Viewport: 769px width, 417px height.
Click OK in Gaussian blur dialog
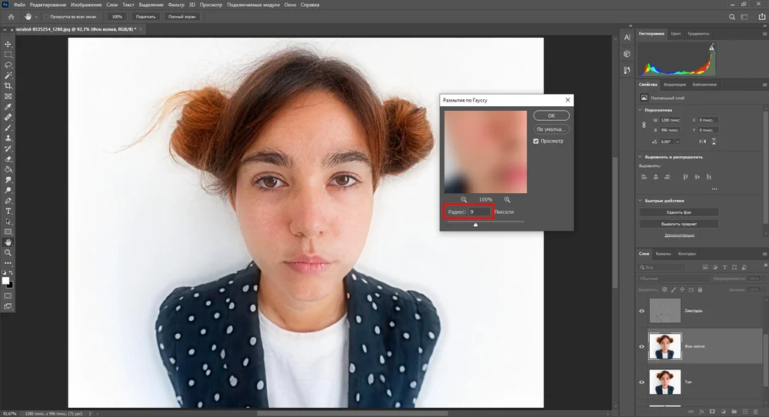coord(551,115)
